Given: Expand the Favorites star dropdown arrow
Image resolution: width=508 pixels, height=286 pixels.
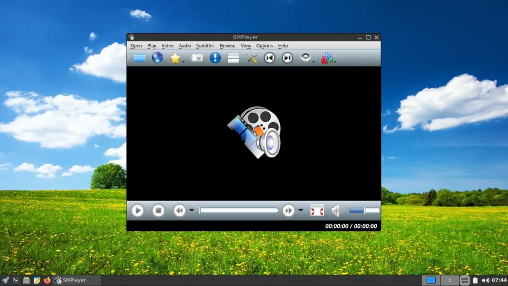Looking at the screenshot, I should [183, 62].
